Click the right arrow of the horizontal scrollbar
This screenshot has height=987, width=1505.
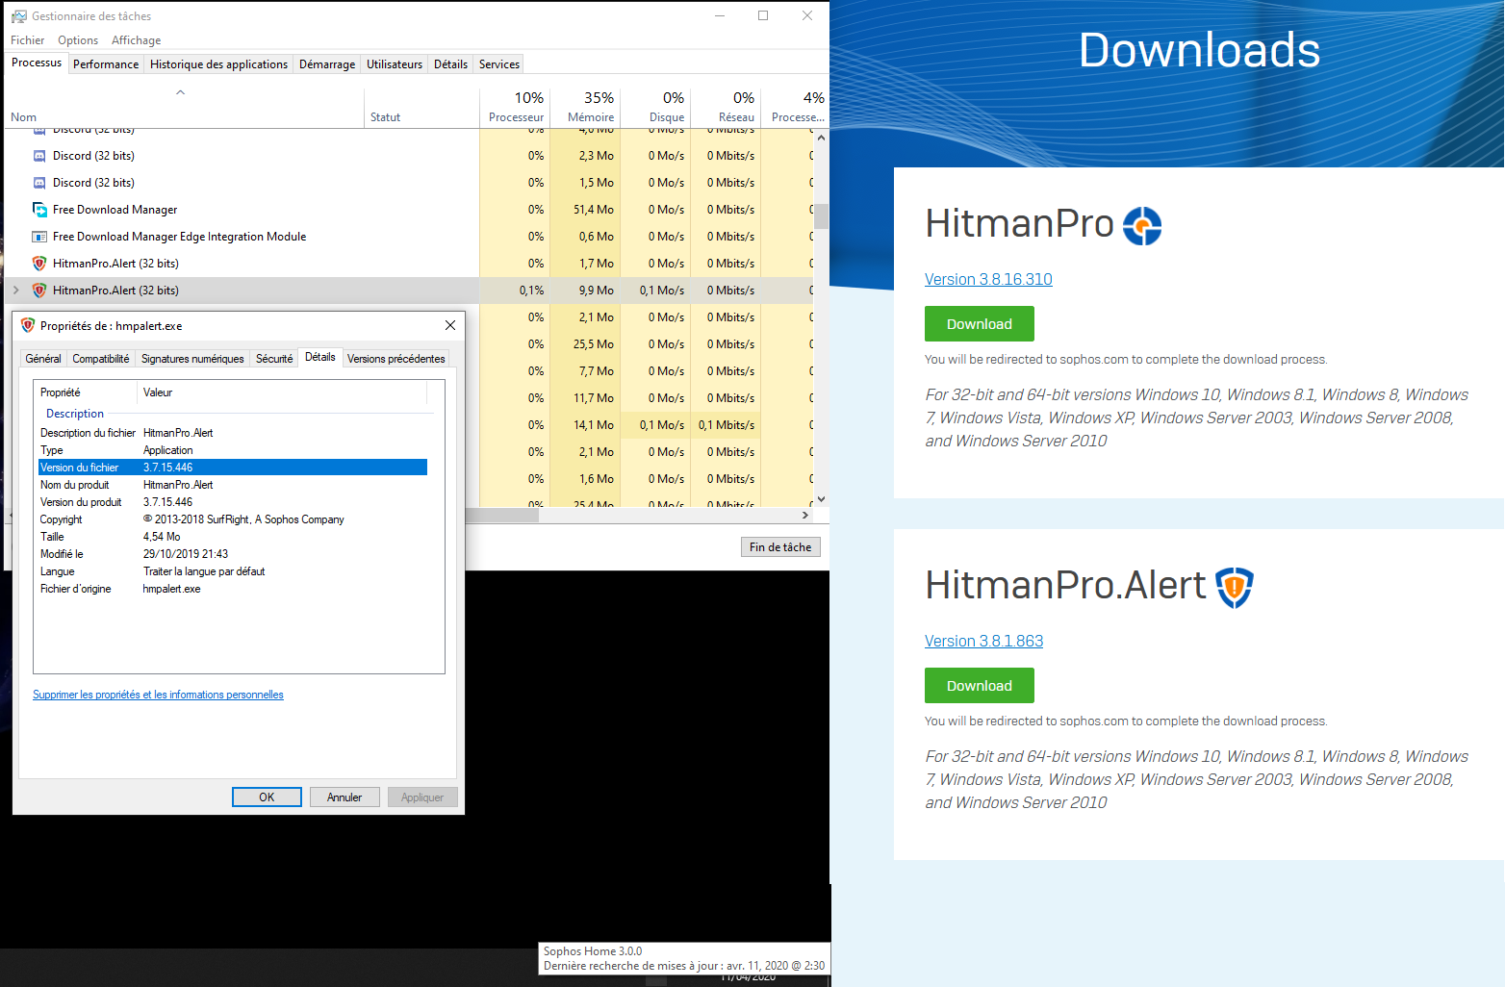click(x=805, y=516)
